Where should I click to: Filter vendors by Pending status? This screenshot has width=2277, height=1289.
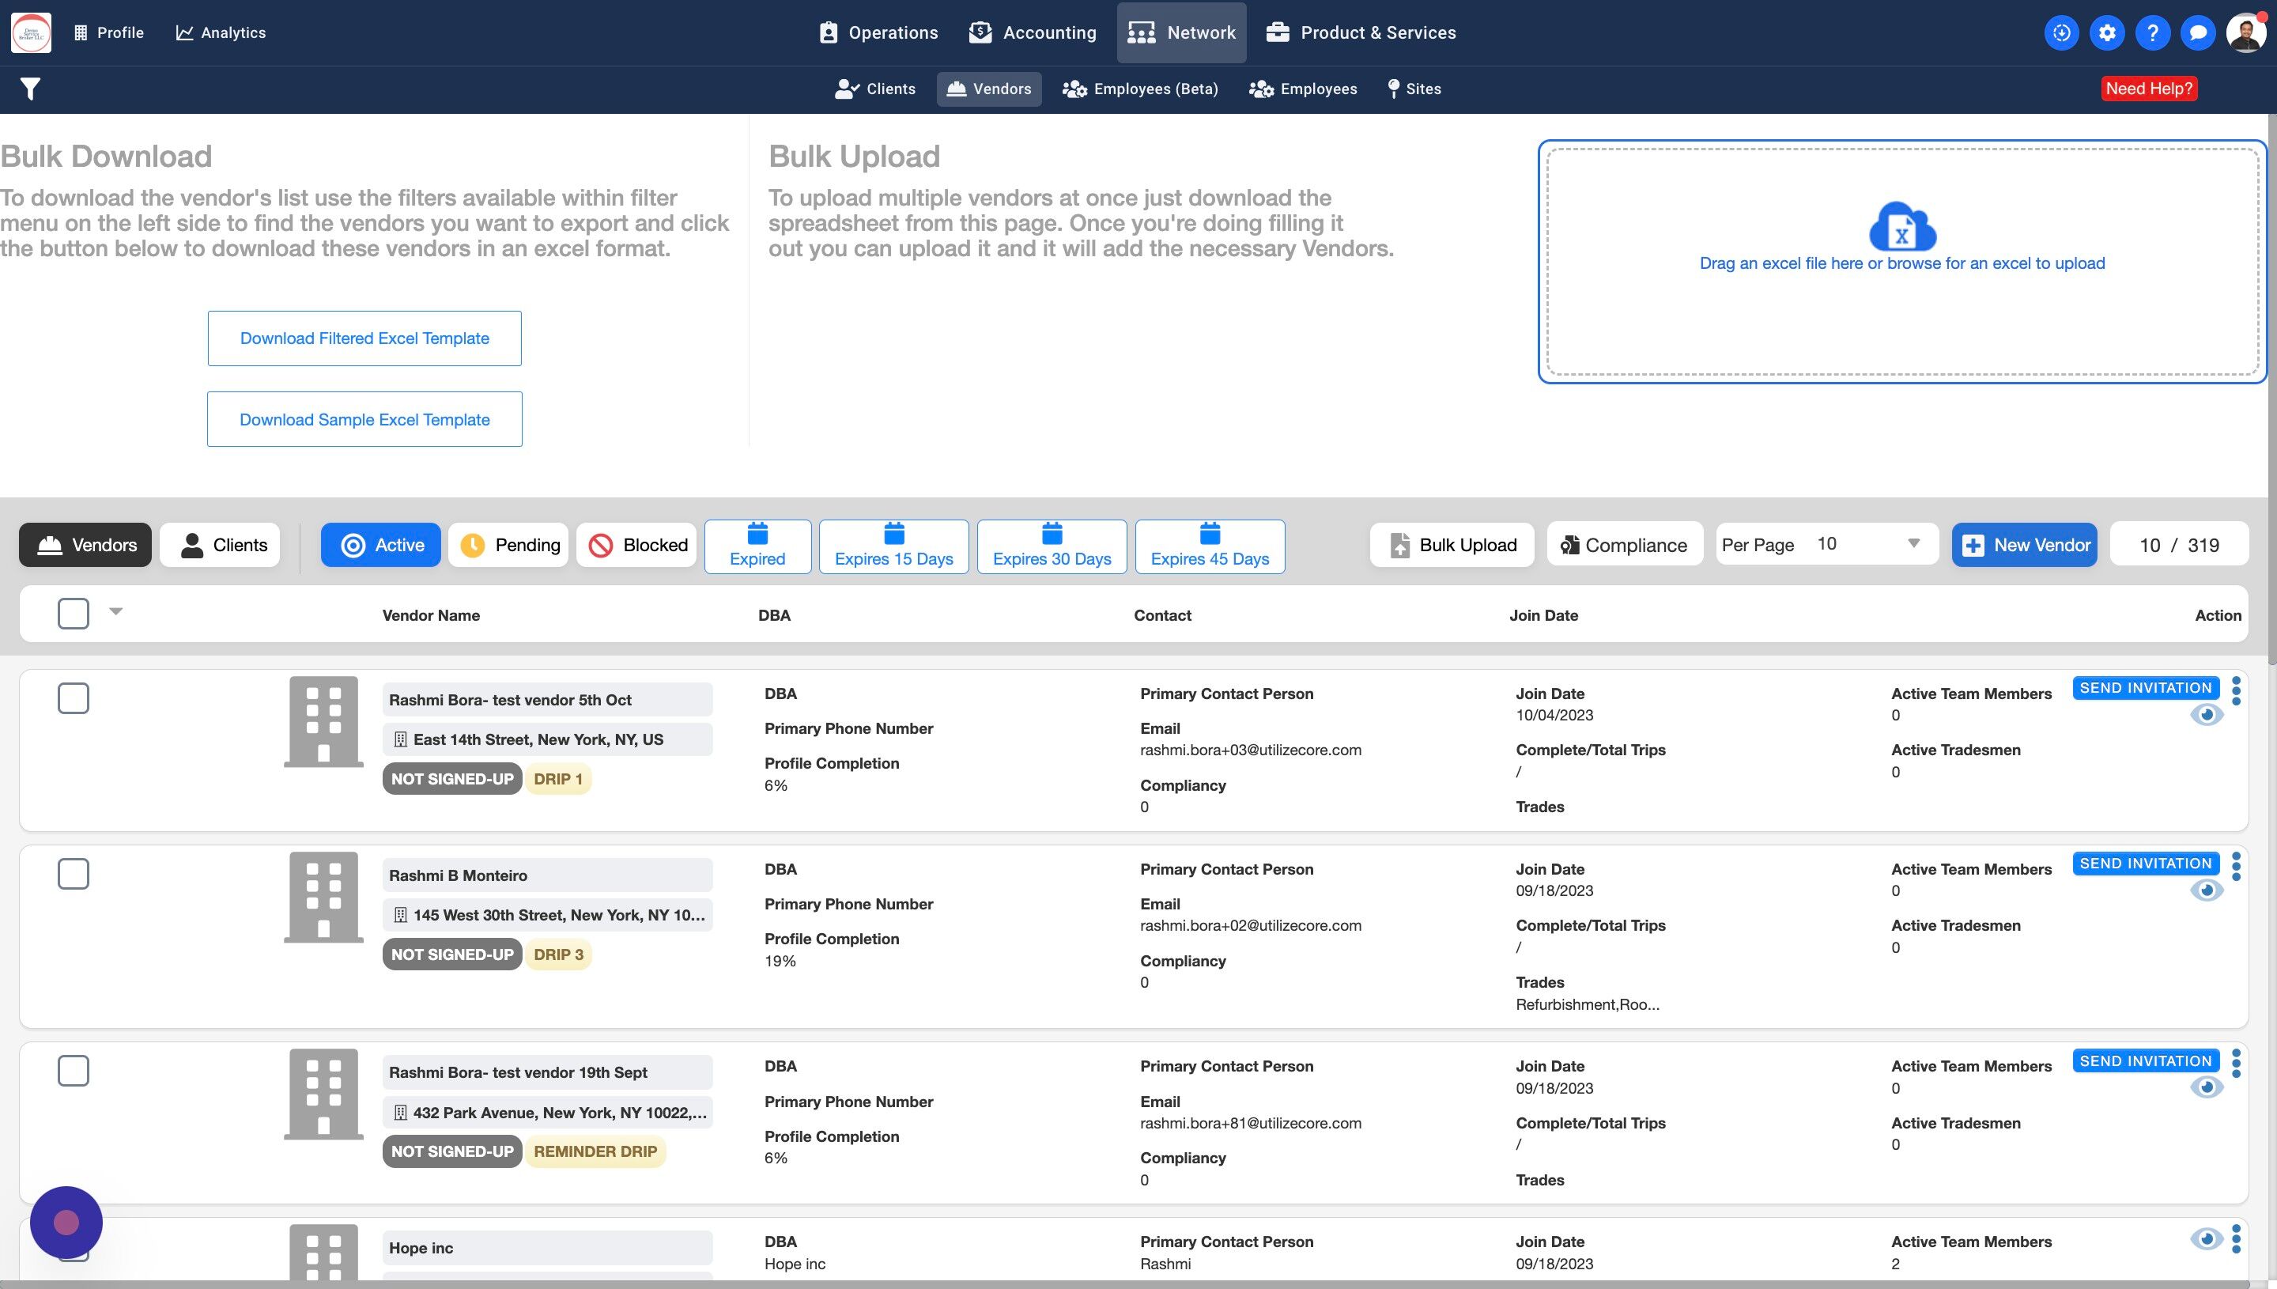(509, 544)
